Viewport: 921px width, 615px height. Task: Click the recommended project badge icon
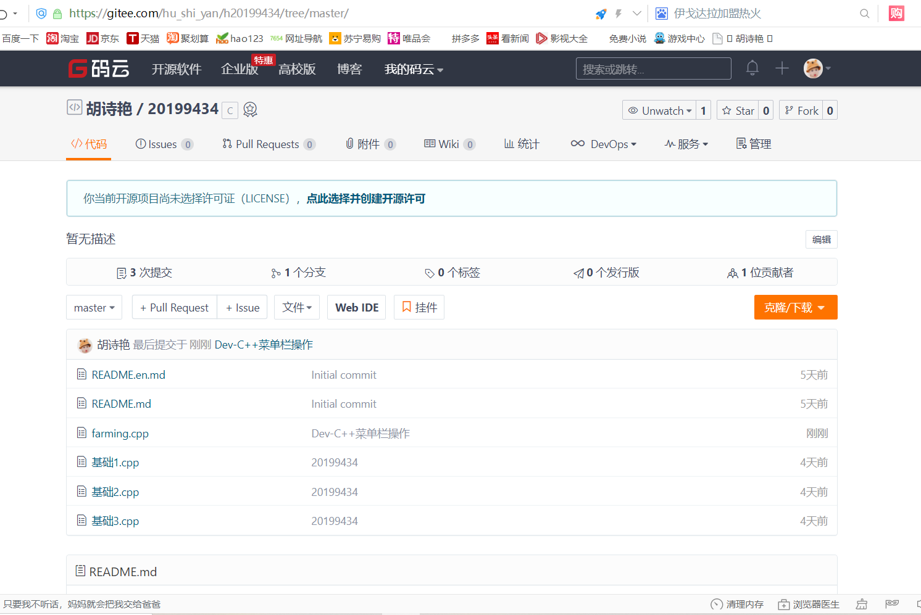click(250, 110)
